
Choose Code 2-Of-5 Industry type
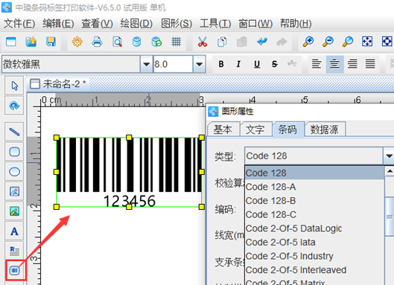[314, 256]
